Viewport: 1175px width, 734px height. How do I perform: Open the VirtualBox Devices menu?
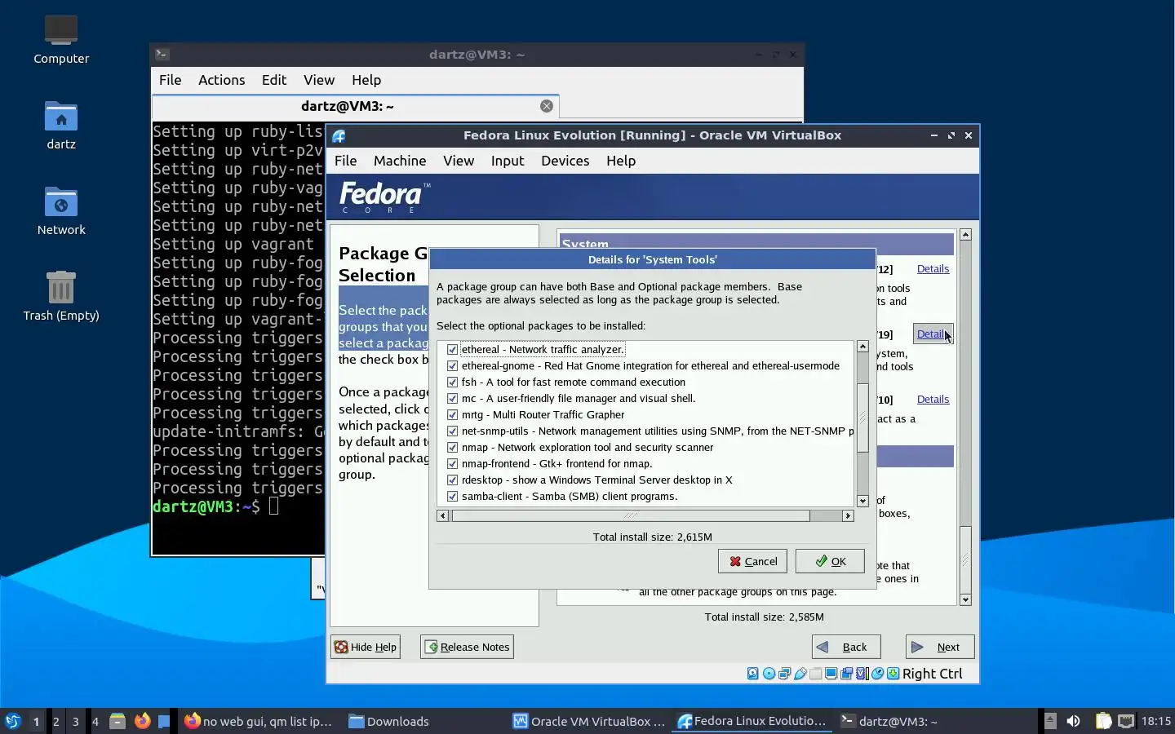565,161
